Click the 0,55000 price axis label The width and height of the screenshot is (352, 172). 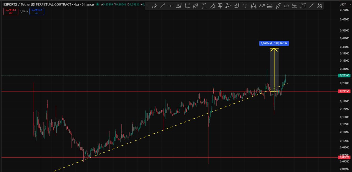[344, 30]
